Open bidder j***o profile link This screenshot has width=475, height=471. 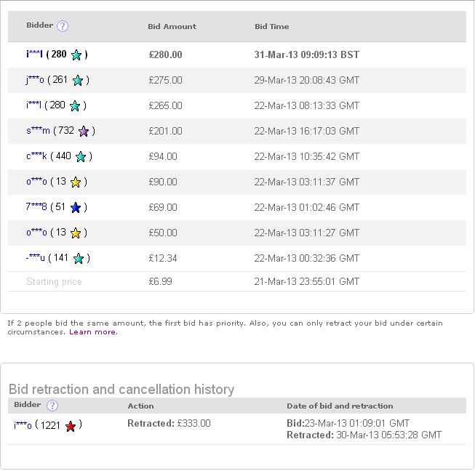35,80
